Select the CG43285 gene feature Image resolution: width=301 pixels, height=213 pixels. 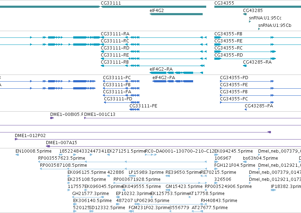point(245,14)
